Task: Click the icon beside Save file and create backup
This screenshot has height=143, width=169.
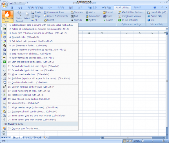Action: click(x=4, y=99)
